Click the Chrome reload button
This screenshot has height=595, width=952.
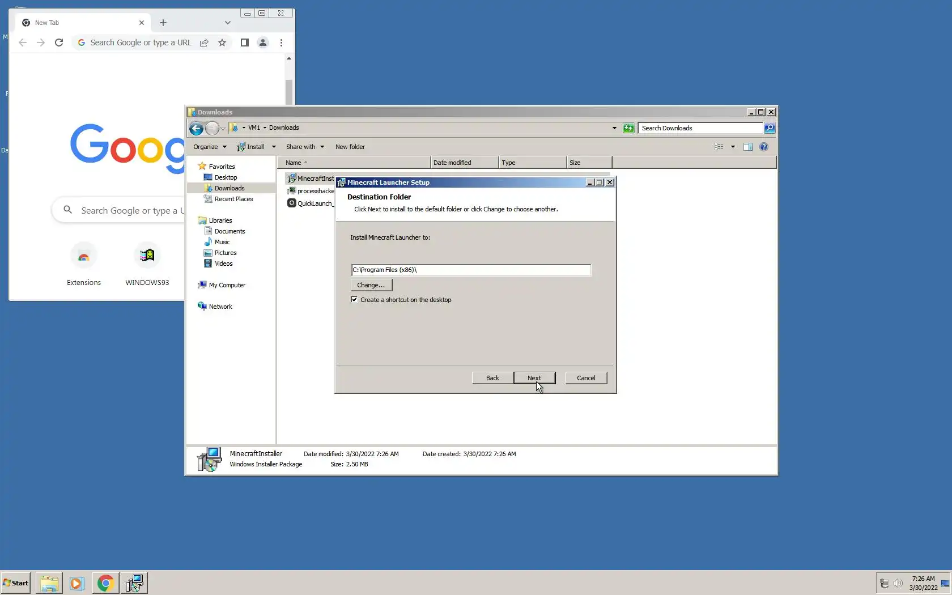(x=59, y=42)
